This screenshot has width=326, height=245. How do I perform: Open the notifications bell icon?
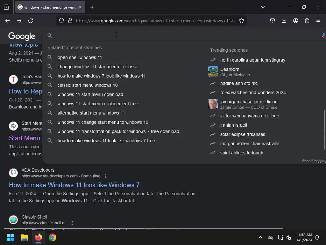pyautogui.click(x=317, y=237)
